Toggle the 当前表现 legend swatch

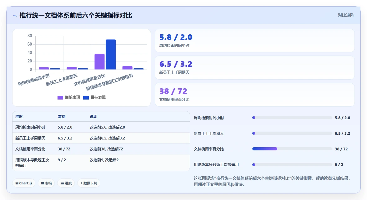[x=60, y=97]
